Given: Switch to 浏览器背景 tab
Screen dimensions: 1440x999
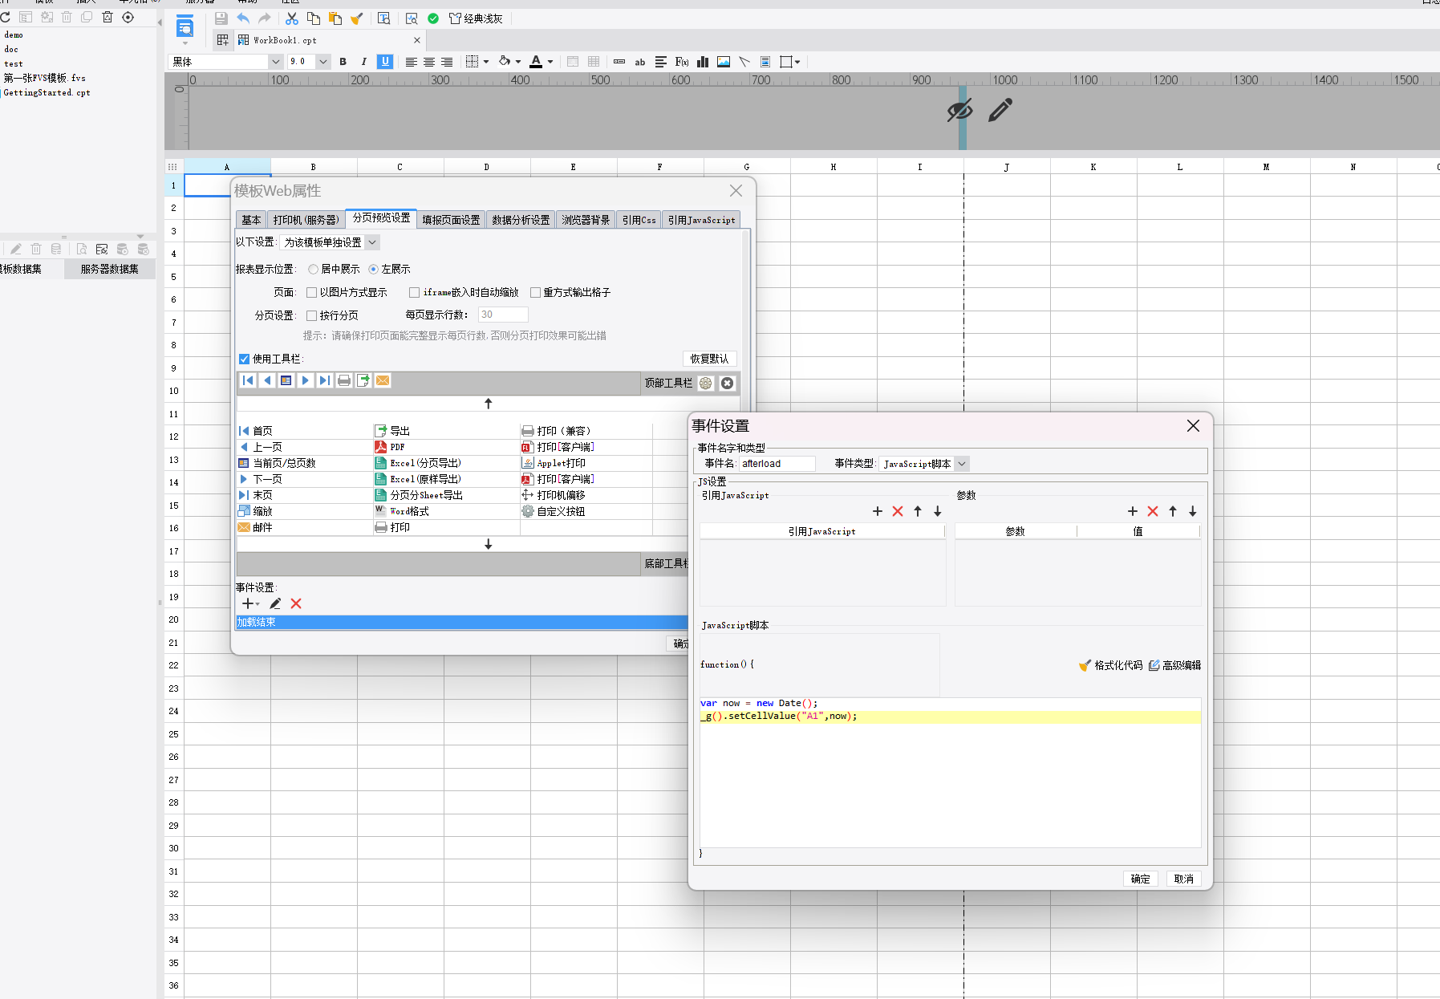Looking at the screenshot, I should (586, 220).
